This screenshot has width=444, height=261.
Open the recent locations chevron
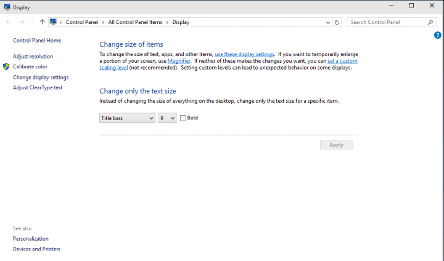31,22
